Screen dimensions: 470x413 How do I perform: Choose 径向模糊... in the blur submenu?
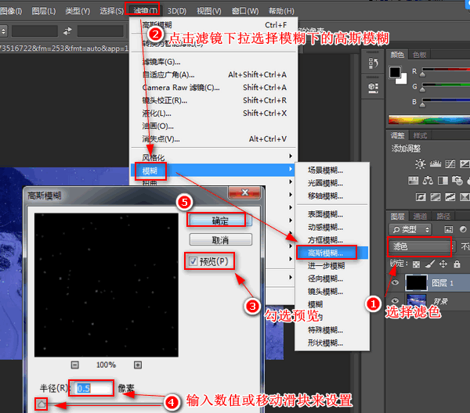click(332, 278)
